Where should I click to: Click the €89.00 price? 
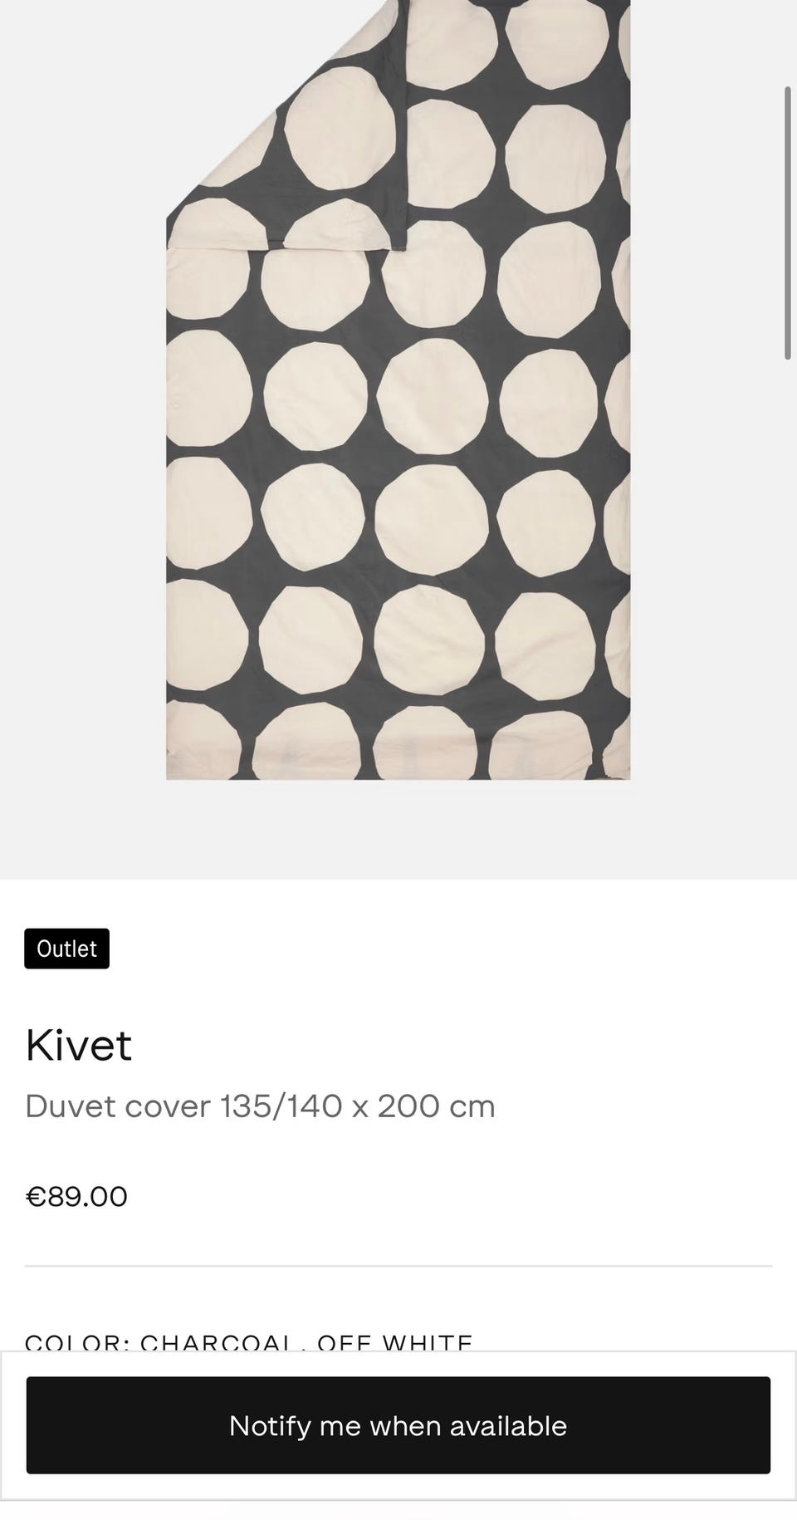click(x=76, y=1197)
